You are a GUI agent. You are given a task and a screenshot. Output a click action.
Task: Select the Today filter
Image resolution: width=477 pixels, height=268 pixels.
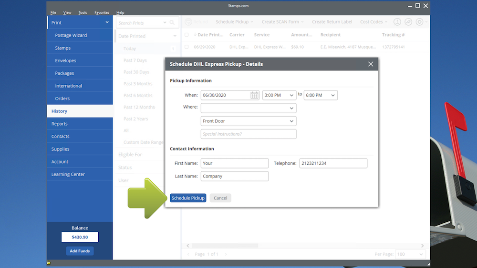point(147,49)
